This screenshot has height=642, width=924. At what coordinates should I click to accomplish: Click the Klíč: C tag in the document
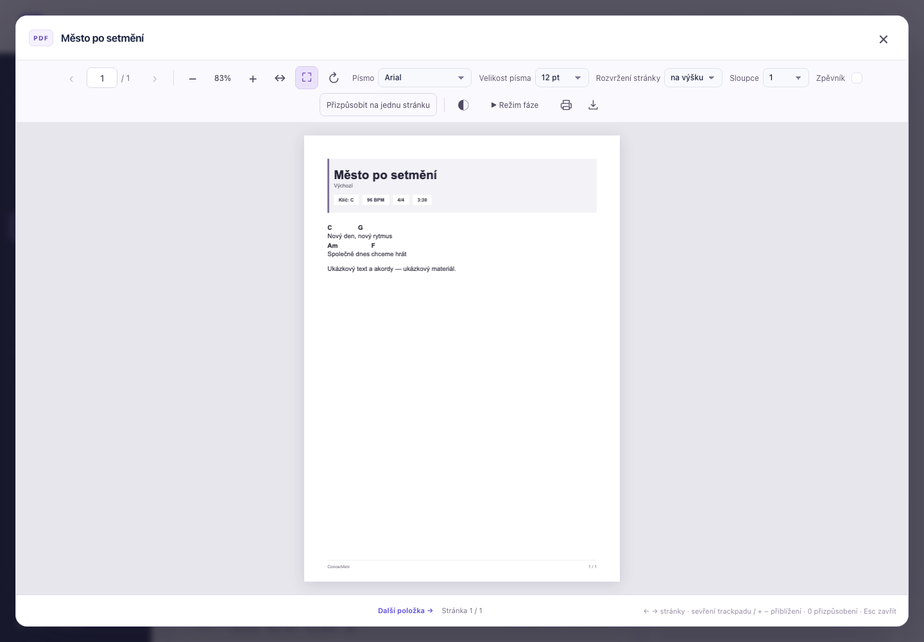[346, 200]
